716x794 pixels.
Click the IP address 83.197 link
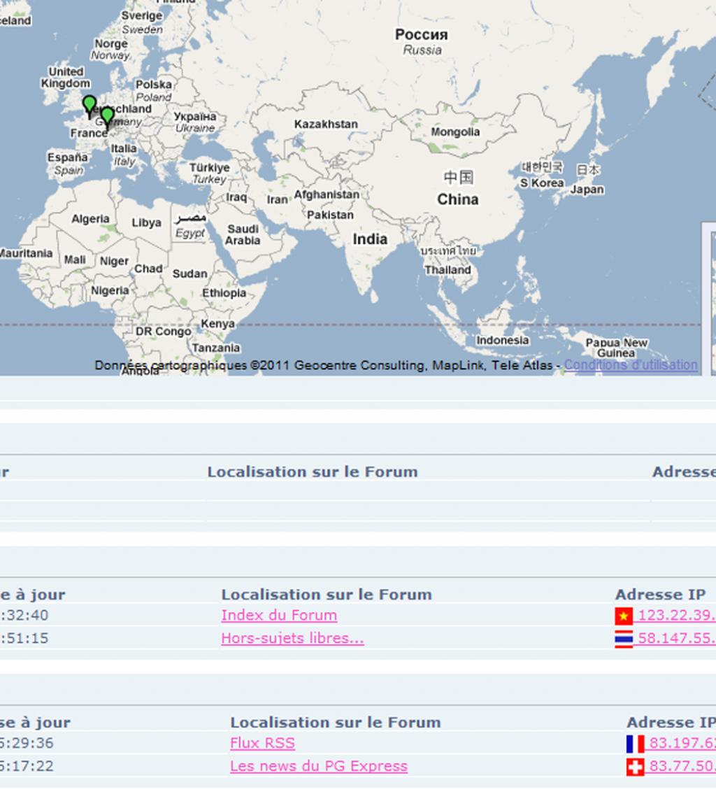682,743
